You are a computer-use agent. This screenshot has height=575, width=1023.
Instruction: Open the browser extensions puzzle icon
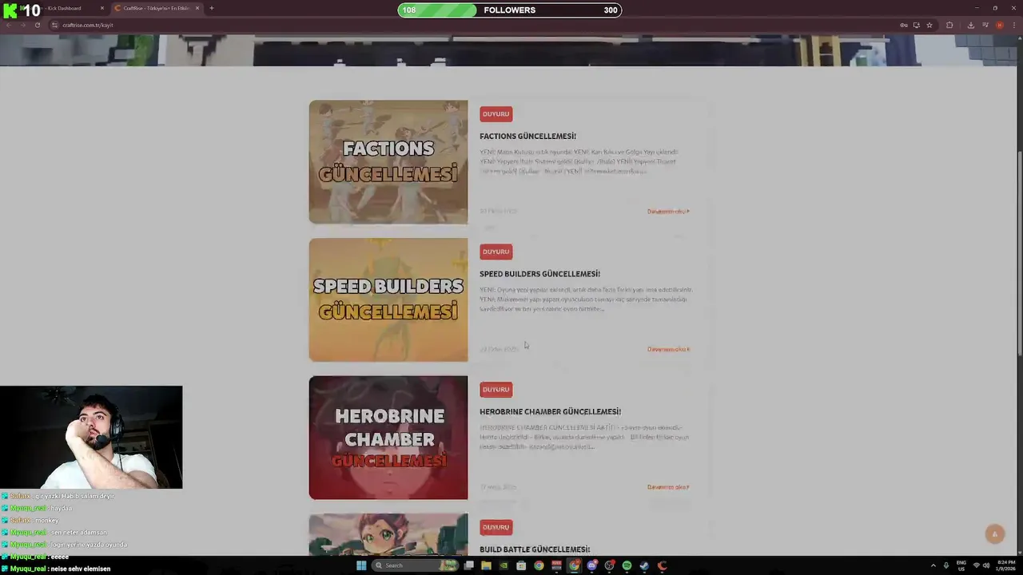[x=949, y=25]
